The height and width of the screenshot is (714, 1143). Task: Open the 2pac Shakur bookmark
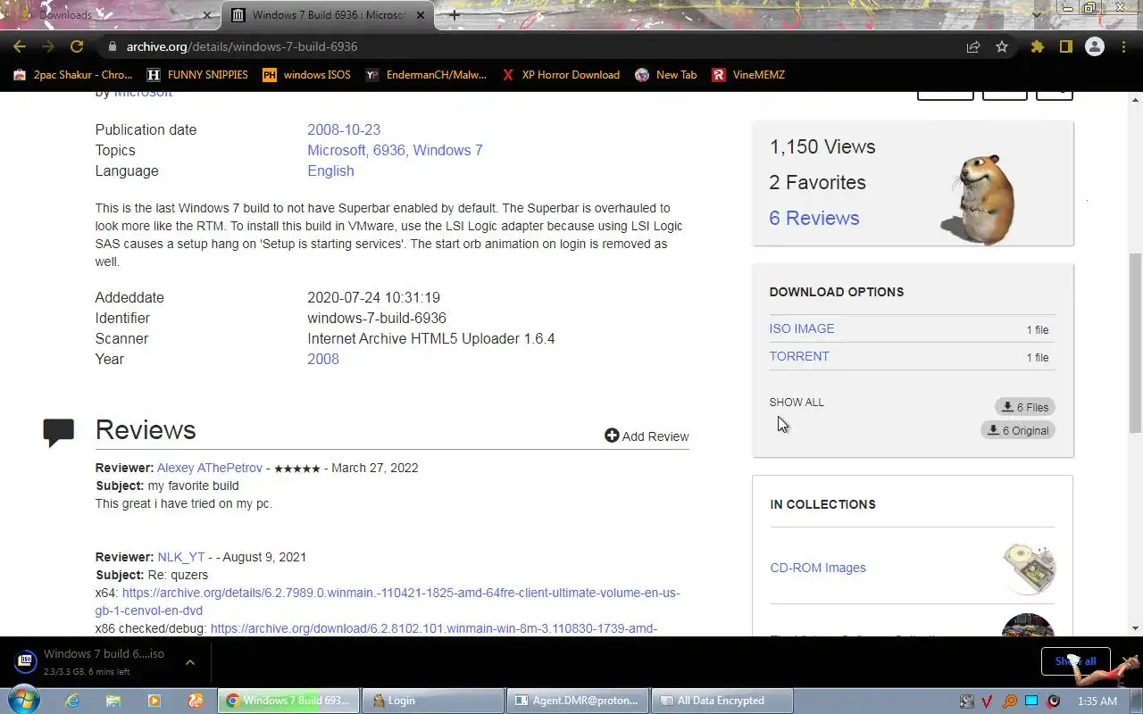pos(72,75)
